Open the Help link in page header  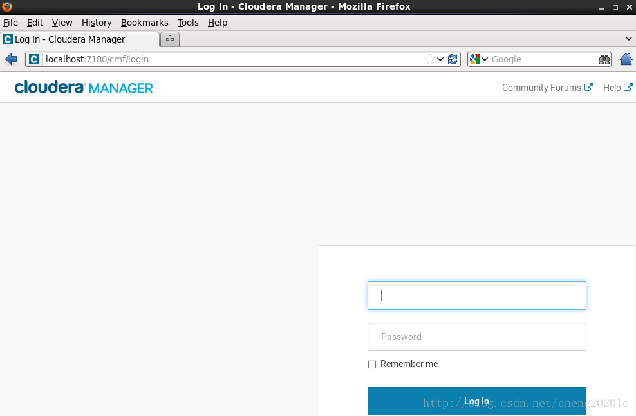tap(612, 88)
